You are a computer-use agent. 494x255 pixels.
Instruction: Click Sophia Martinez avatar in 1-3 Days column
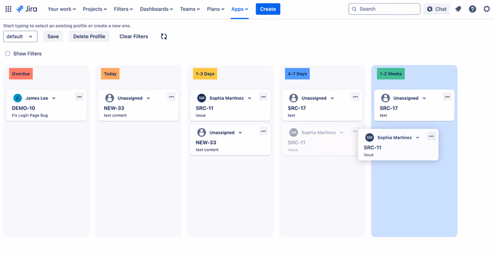[x=202, y=98]
